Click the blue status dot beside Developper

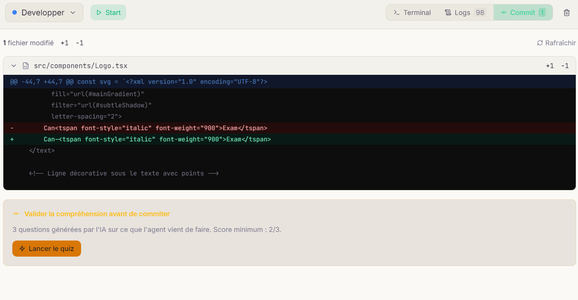[15, 12]
